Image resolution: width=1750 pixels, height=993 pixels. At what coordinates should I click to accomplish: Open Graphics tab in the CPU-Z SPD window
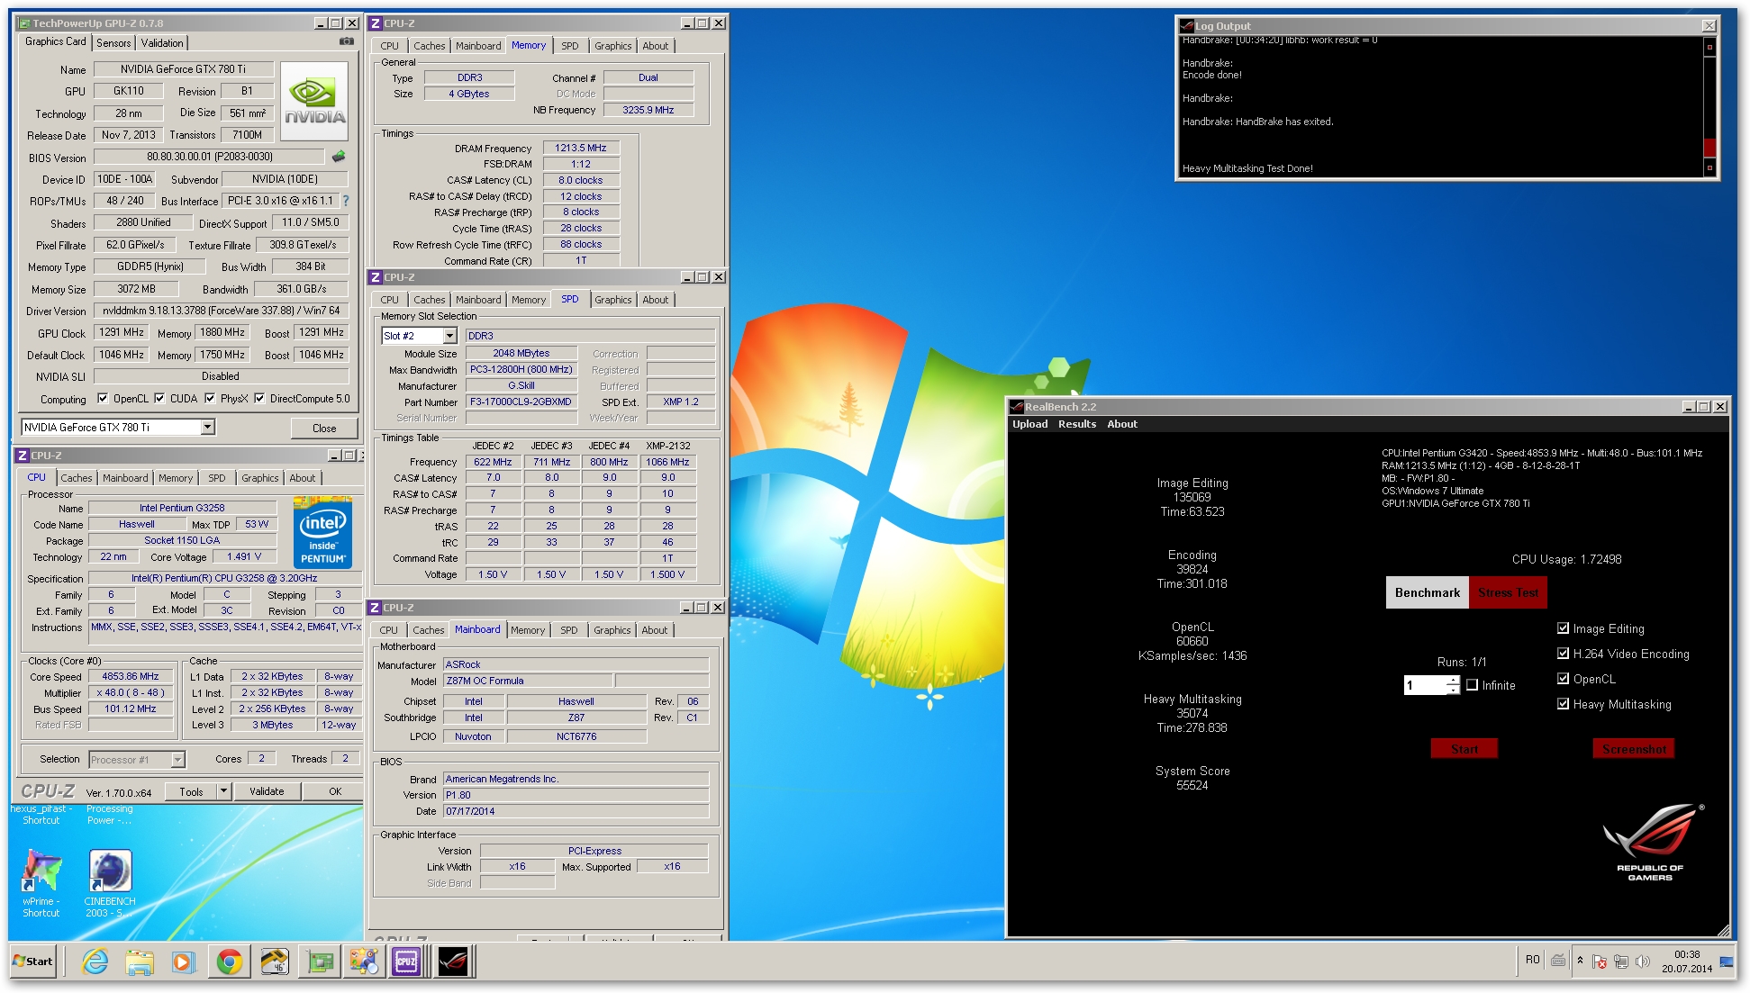click(x=613, y=300)
